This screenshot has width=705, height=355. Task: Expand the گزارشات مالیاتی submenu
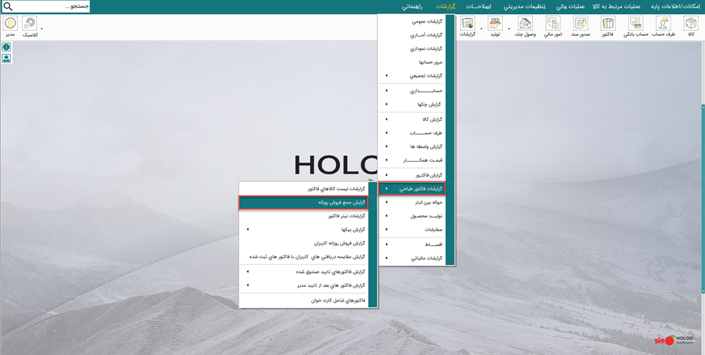[x=412, y=258]
